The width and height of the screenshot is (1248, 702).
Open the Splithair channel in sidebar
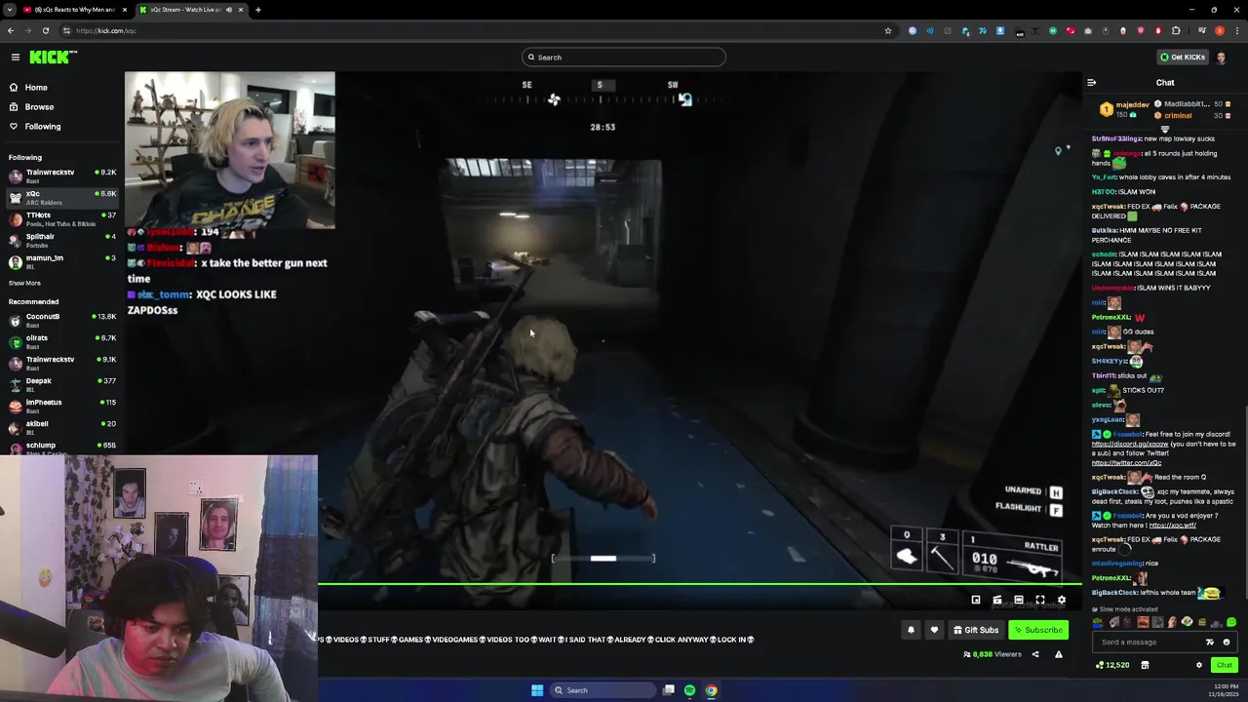(62, 240)
